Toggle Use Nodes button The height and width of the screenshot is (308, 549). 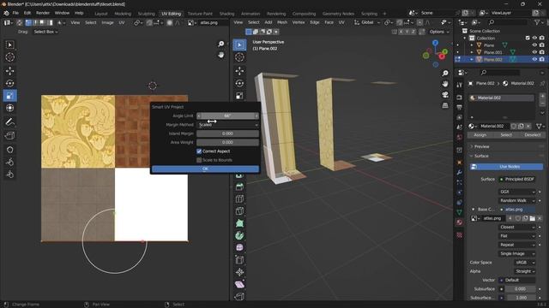507,167
